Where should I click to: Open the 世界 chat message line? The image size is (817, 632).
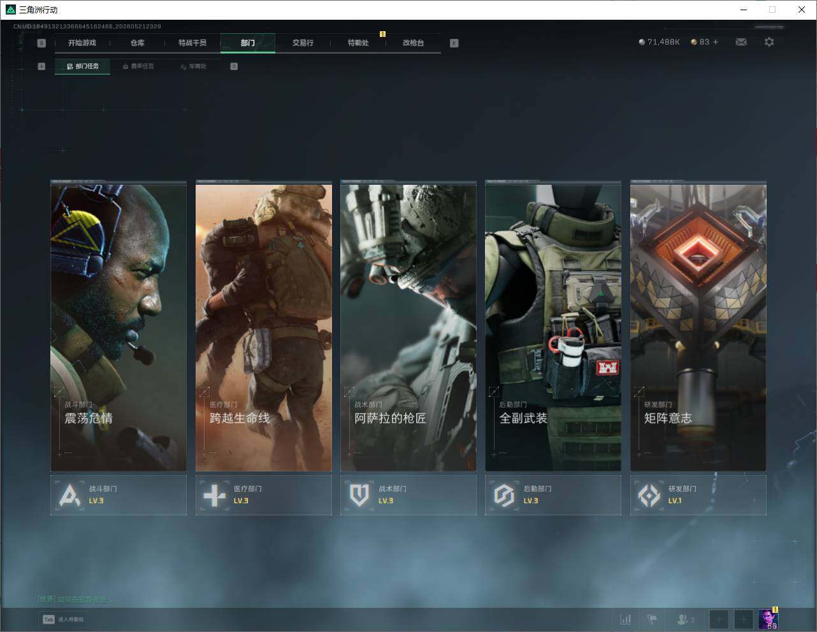point(75,600)
